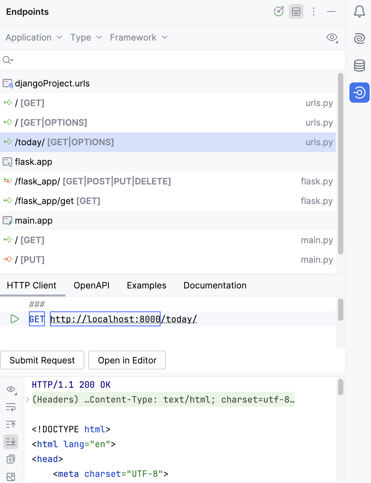Select the /flask_app/get GET endpoint
371x483 pixels.
[x=57, y=201]
